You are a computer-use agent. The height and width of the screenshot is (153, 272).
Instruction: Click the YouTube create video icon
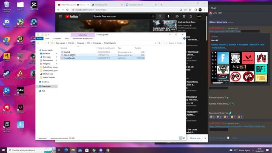point(177,17)
